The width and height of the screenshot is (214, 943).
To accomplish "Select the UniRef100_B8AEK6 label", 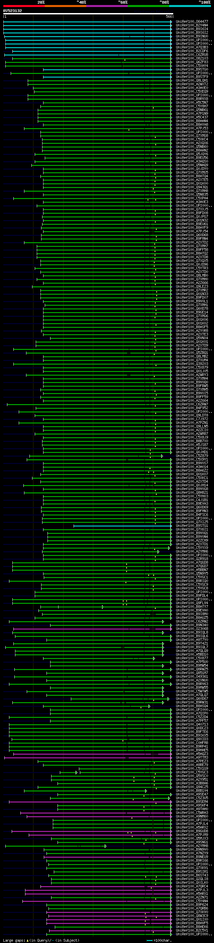I will (x=192, y=927).
